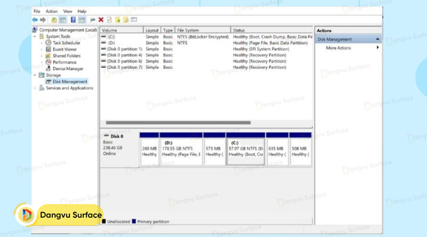427x237 pixels.
Task: Click the Device Manager icon in tree
Action: pos(48,68)
